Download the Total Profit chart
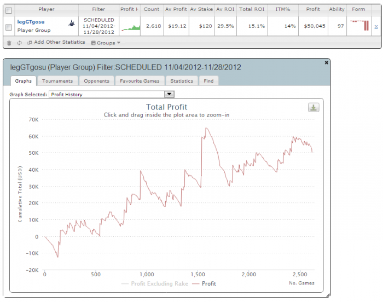Image resolution: width=383 pixels, height=302 pixels. tap(314, 107)
